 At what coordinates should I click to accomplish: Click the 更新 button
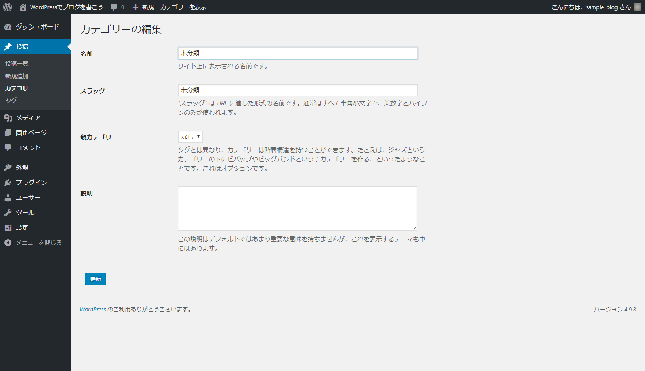[x=95, y=279]
